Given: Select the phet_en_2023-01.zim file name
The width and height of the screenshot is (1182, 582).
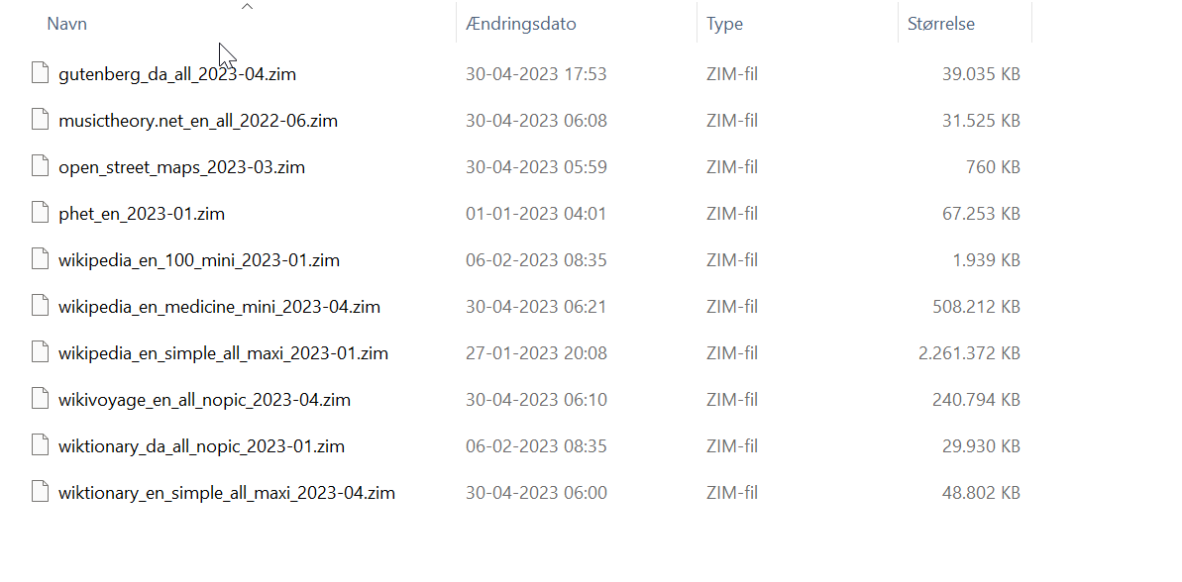Looking at the screenshot, I should (142, 213).
